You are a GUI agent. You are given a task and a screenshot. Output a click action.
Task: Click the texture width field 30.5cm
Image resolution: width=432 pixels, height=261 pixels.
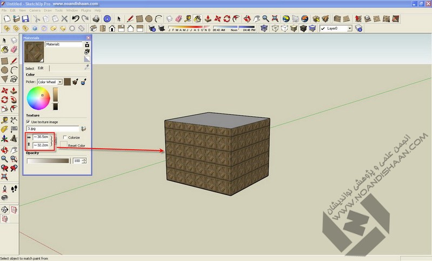tap(42, 137)
